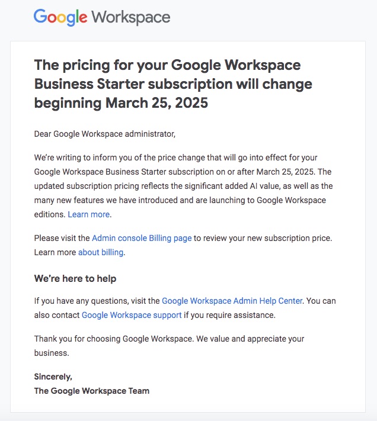This screenshot has height=421, width=377.
Task: Click 'if you require assistance' text
Action: (229, 315)
